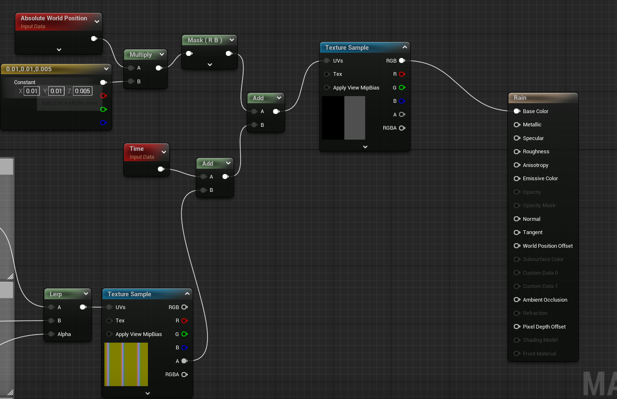This screenshot has width=617, height=399.
Task: Click the Specular input pin on Rain node
Action: tap(517, 138)
